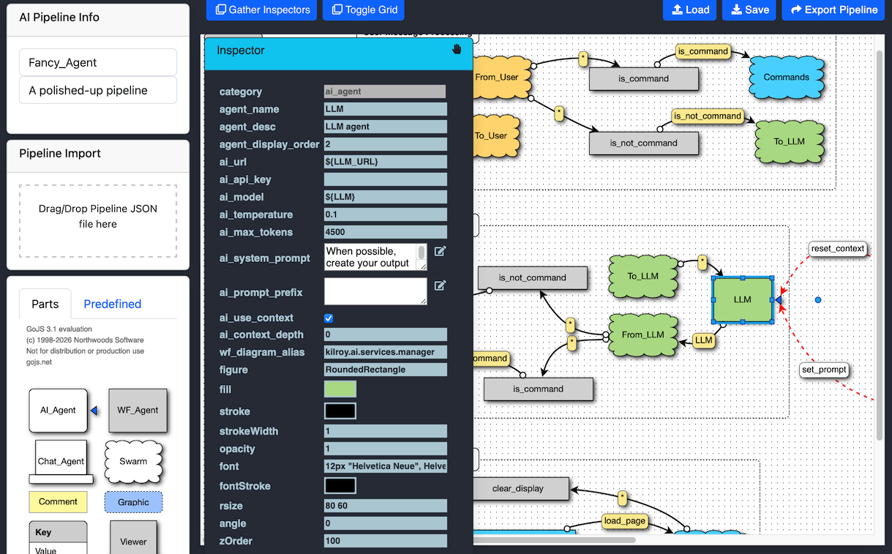Open the green fill color swatch
This screenshot has height=554, width=892.
(340, 389)
